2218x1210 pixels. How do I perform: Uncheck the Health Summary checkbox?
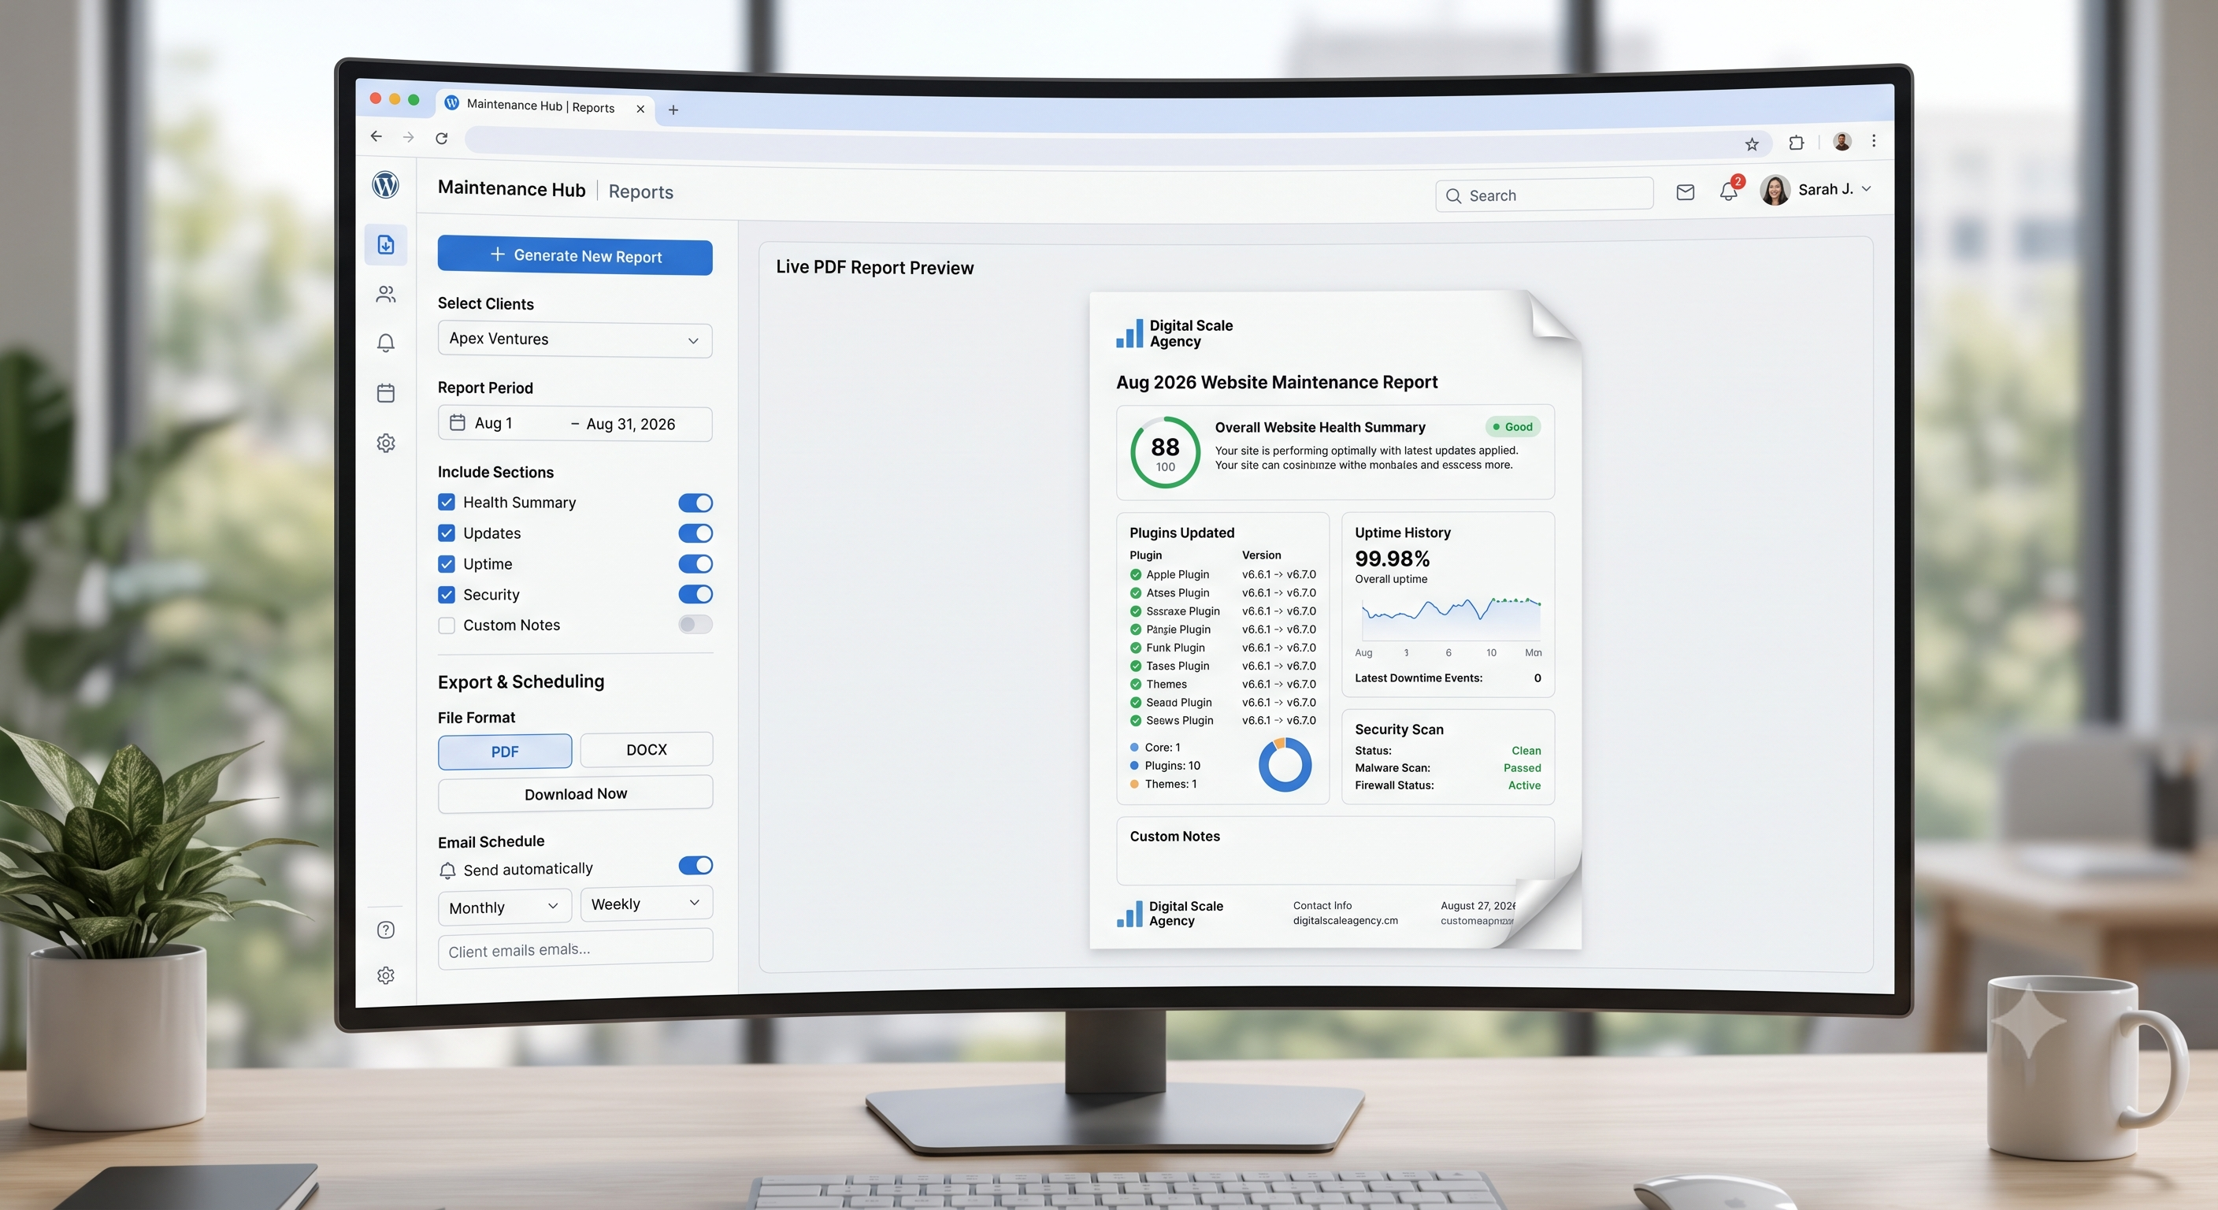point(446,501)
